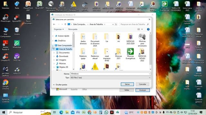The width and height of the screenshot is (206, 115).
Task: Expand OneDrive in navigation tree
Action: [53, 41]
